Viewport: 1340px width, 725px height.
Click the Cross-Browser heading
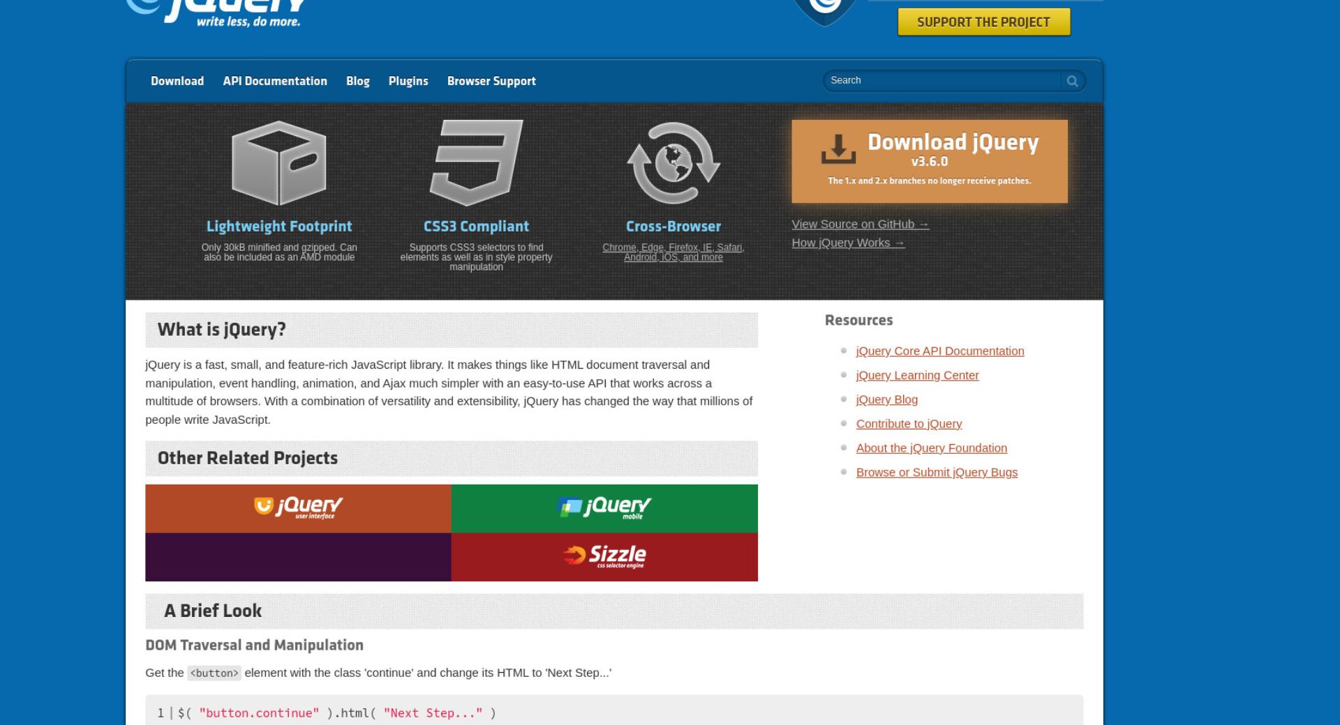pyautogui.click(x=673, y=227)
